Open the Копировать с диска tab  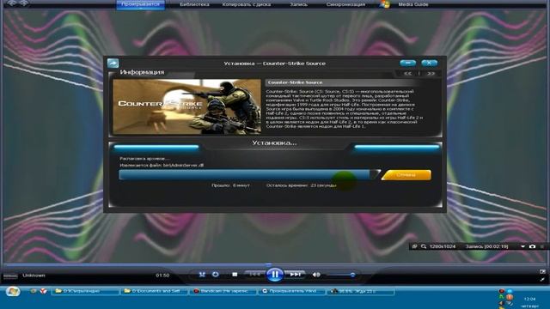click(x=247, y=4)
